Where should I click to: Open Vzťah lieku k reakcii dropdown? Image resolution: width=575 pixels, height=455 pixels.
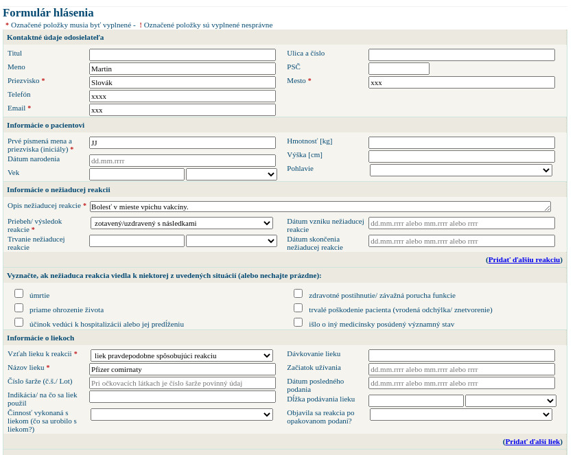click(182, 355)
